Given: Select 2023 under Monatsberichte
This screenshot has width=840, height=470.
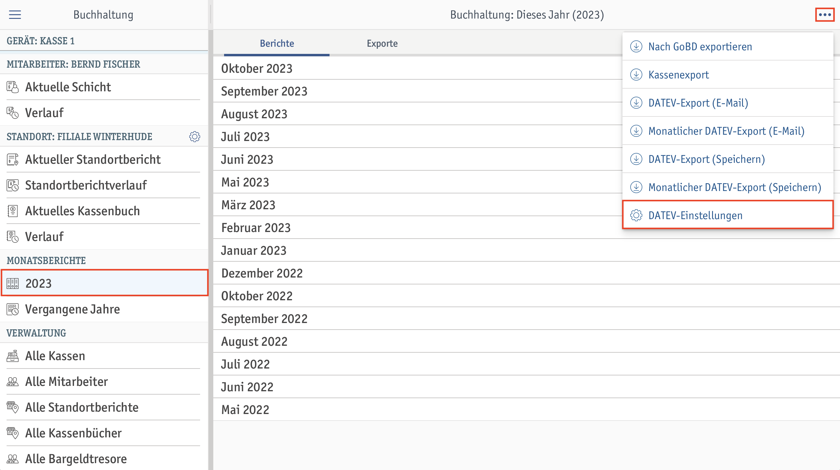Looking at the screenshot, I should tap(104, 283).
